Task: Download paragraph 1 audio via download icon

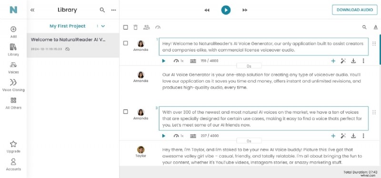Action: tap(353, 61)
